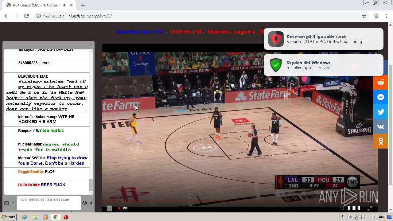Screen dimensions: 393x221
Task: Open Windows Explorer folder in taskbar
Action: click(35, 217)
